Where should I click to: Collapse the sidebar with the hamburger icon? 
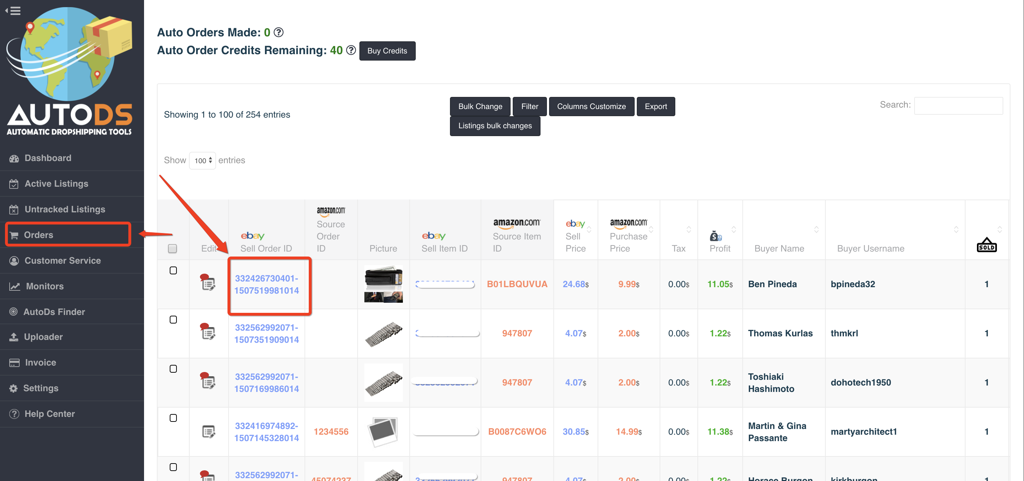point(13,11)
